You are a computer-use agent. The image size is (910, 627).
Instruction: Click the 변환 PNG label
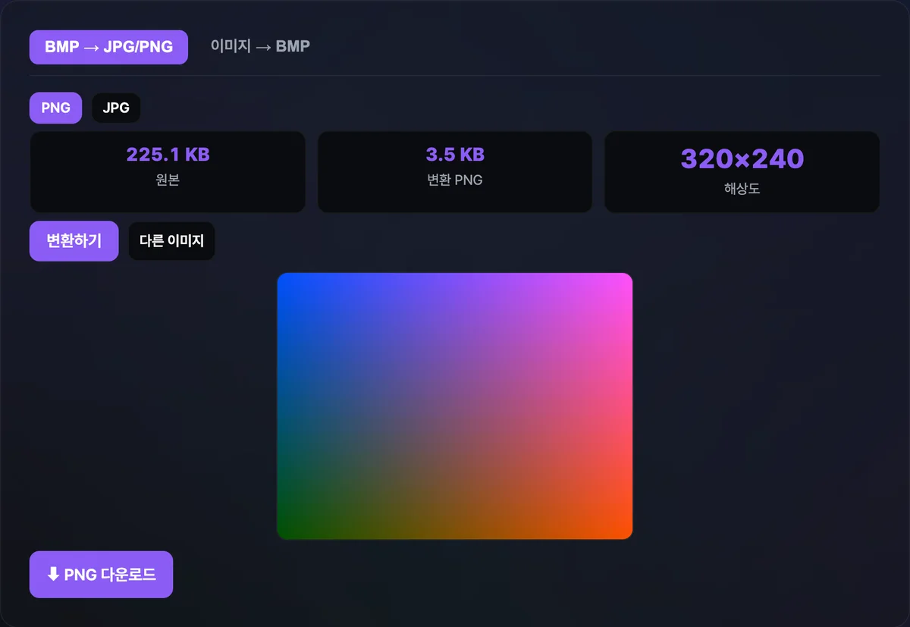[455, 180]
